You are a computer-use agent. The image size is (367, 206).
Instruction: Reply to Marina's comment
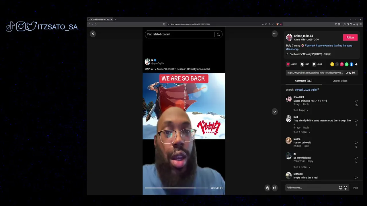[307, 146]
